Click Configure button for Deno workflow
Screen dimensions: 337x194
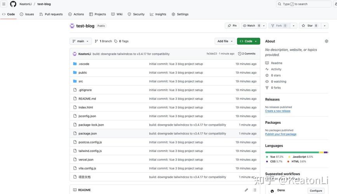tap(316, 191)
